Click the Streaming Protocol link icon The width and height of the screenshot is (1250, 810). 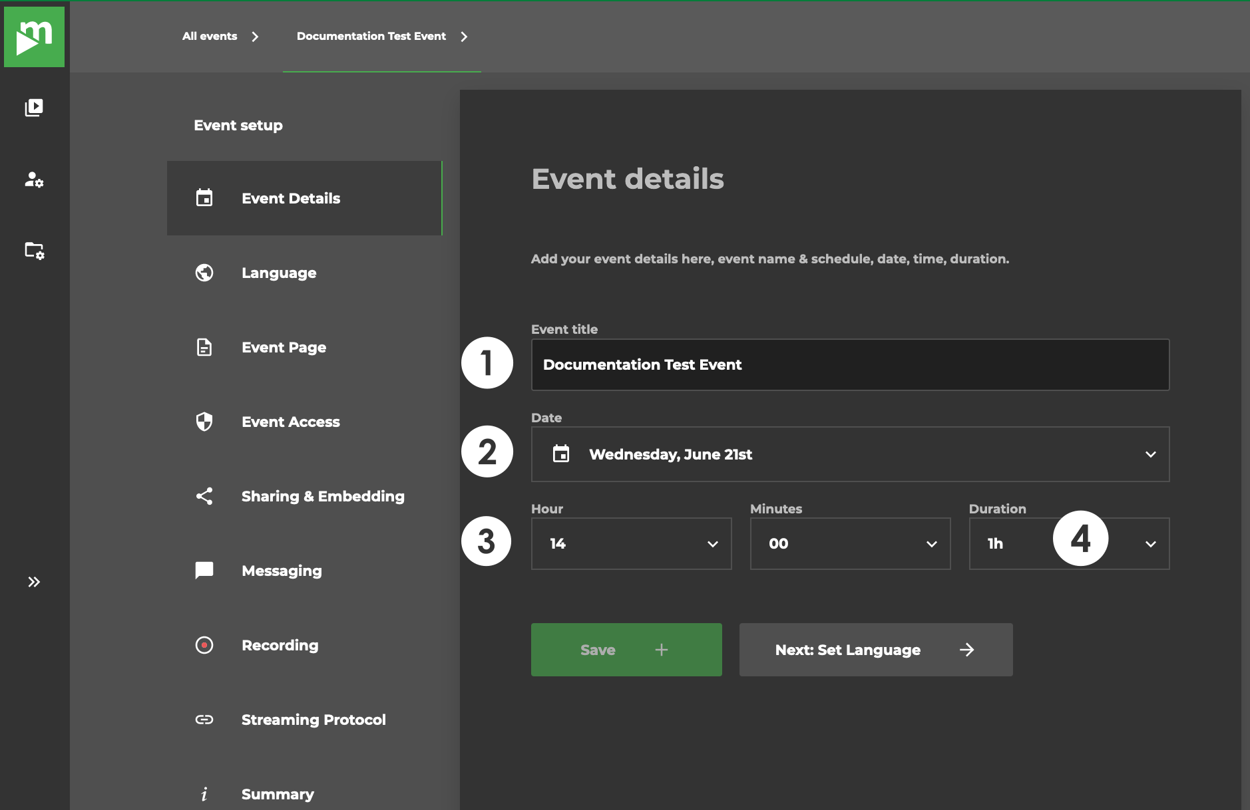point(204,720)
